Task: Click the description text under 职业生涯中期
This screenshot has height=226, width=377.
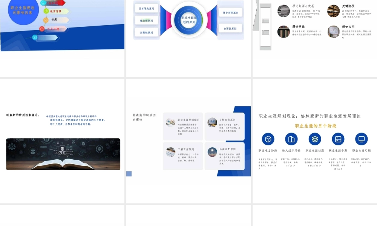Action: click(x=338, y=164)
